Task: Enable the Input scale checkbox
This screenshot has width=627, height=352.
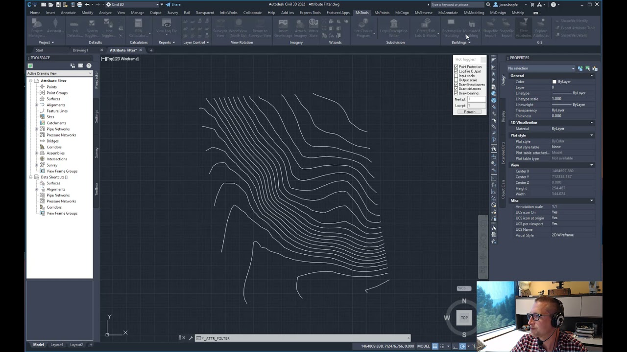Action: 456,76
